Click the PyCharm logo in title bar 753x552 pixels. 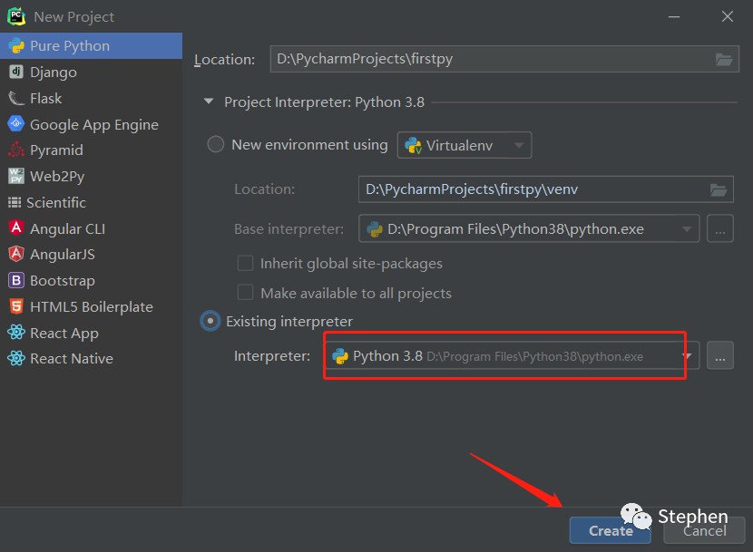point(16,16)
